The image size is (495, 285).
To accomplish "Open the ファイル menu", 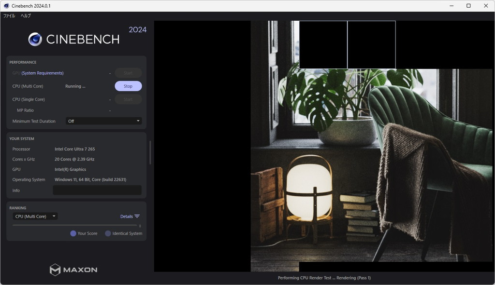I will 9,16.
